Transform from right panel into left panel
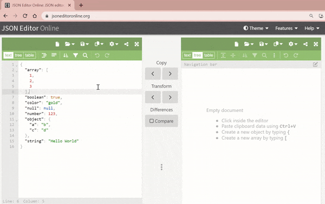 (x=153, y=97)
